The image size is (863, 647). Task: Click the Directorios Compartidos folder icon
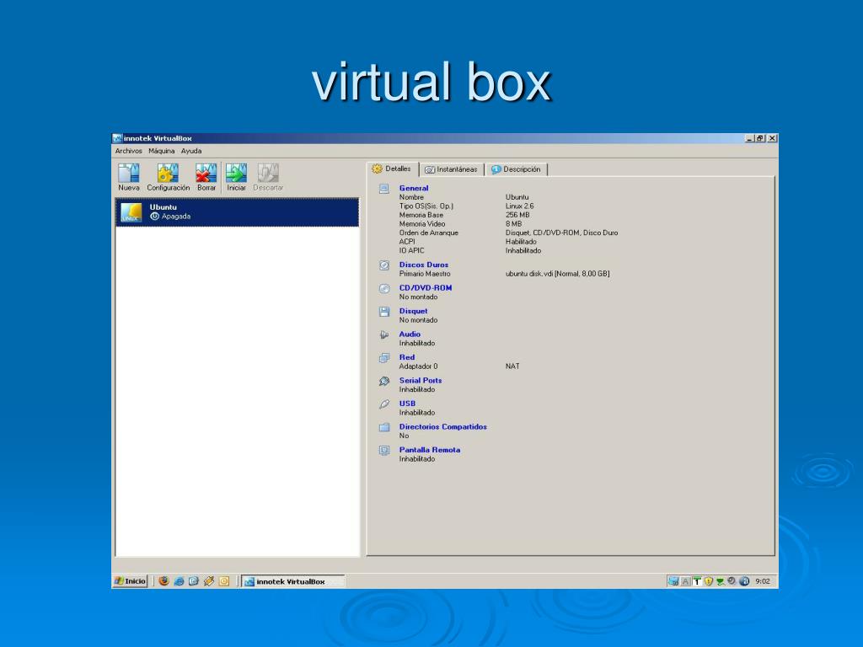[x=384, y=427]
